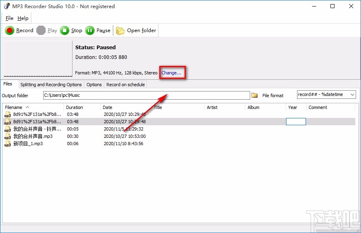Click the Record text label in toolbar

pyautogui.click(x=24, y=30)
